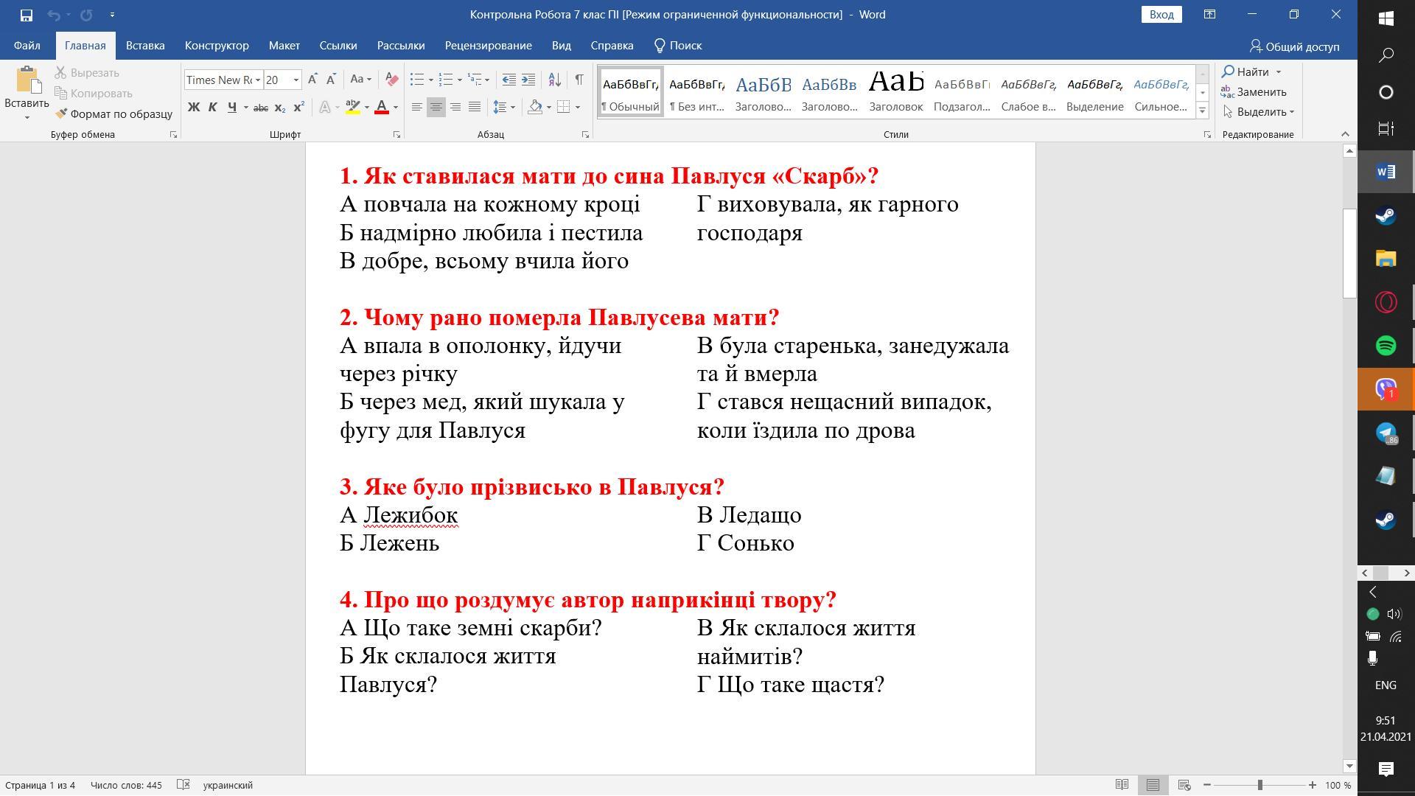This screenshot has height=796, width=1415.
Task: Open the text effects icon
Action: (325, 108)
